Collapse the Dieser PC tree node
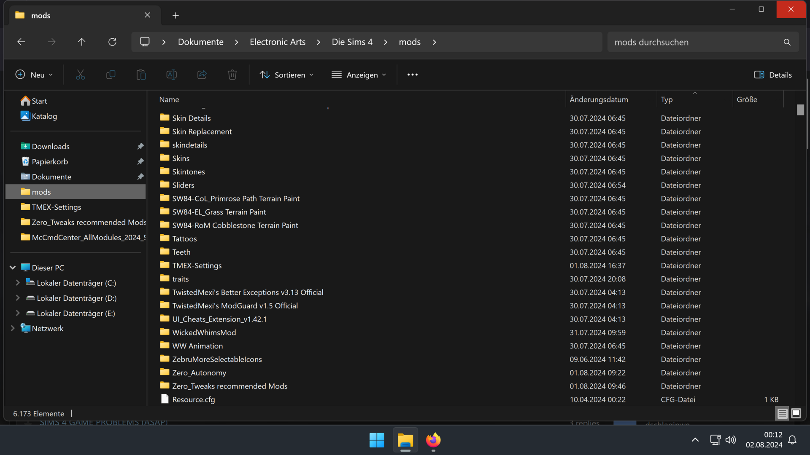The width and height of the screenshot is (810, 455). pos(13,268)
